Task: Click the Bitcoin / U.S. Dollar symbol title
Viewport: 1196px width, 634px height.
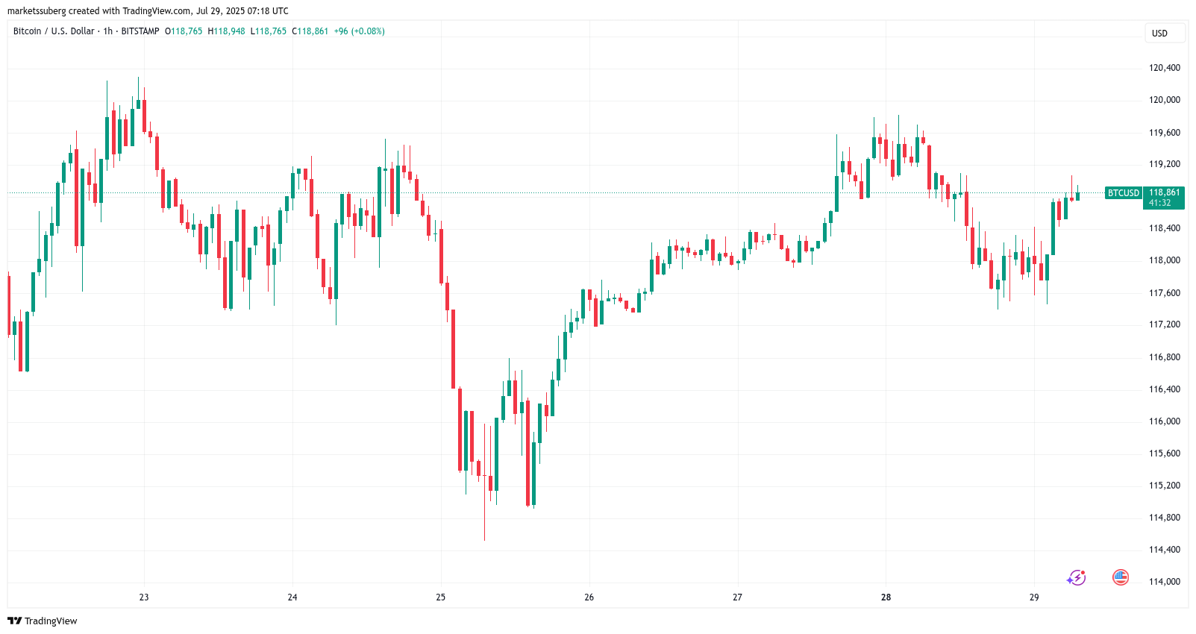Action: point(54,31)
